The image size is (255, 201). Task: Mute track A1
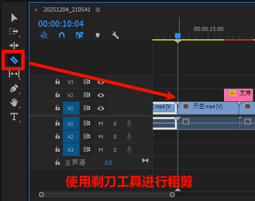(101, 124)
